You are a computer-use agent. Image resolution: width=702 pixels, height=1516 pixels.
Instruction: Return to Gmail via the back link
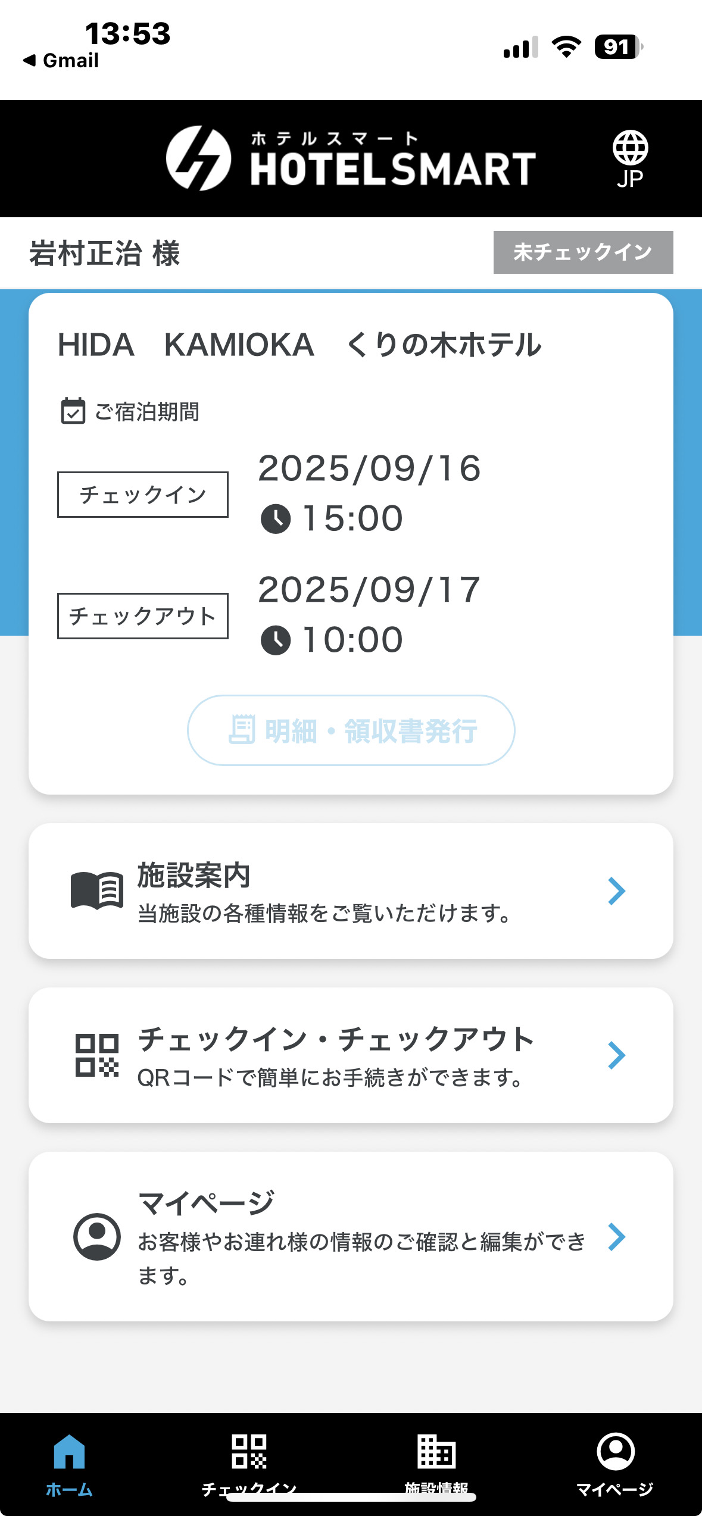pos(61,60)
